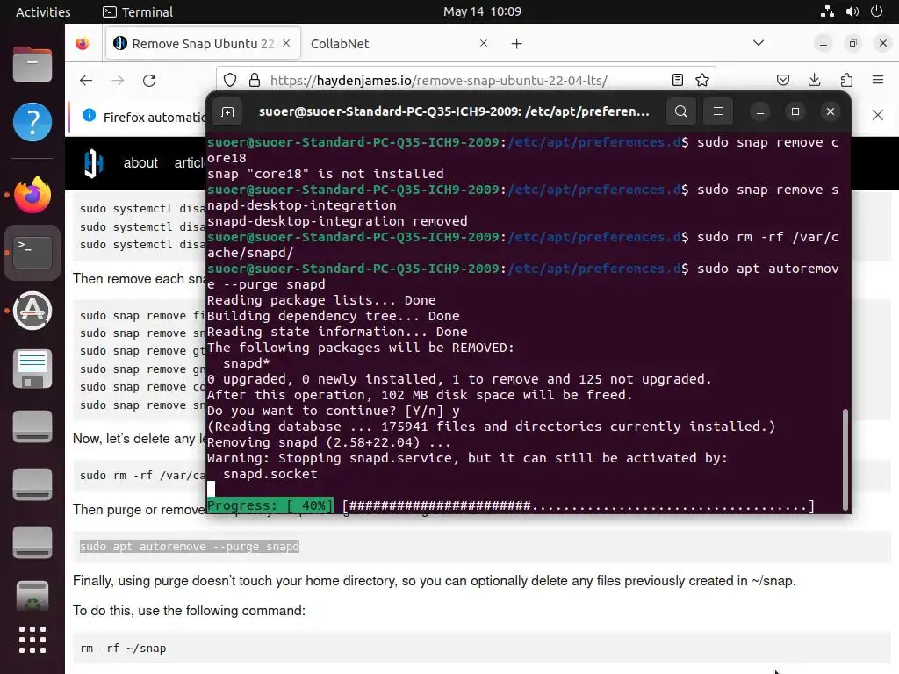Open Firefox extensions menu
This screenshot has width=899, height=674.
pyautogui.click(x=846, y=80)
